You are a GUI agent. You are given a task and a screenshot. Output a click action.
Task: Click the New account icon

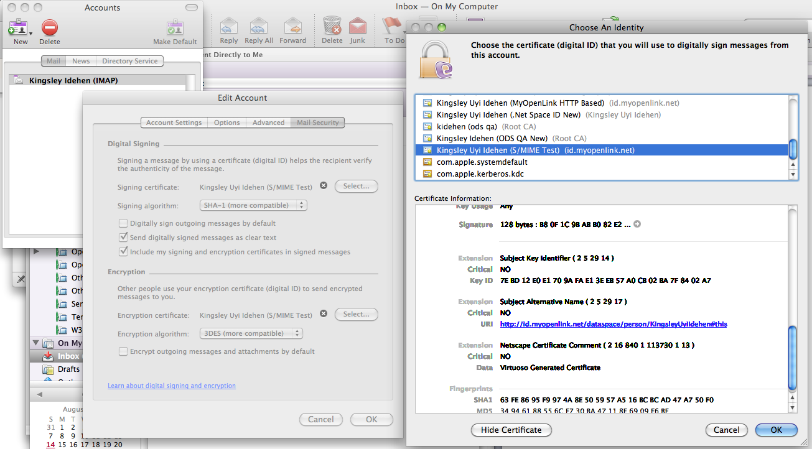(17, 27)
